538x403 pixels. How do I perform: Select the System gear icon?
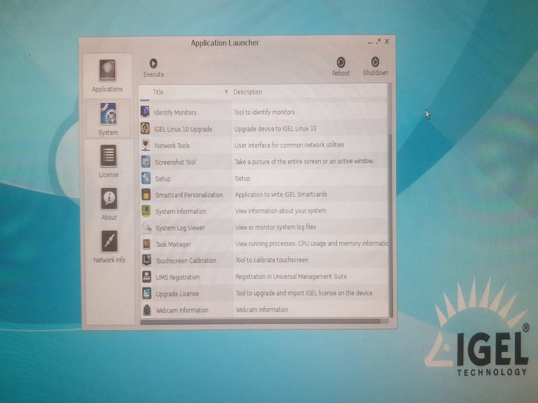click(x=108, y=114)
